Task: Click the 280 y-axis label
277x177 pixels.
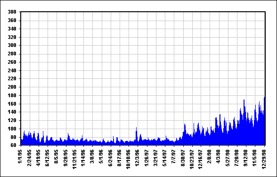Action: pos(12,54)
